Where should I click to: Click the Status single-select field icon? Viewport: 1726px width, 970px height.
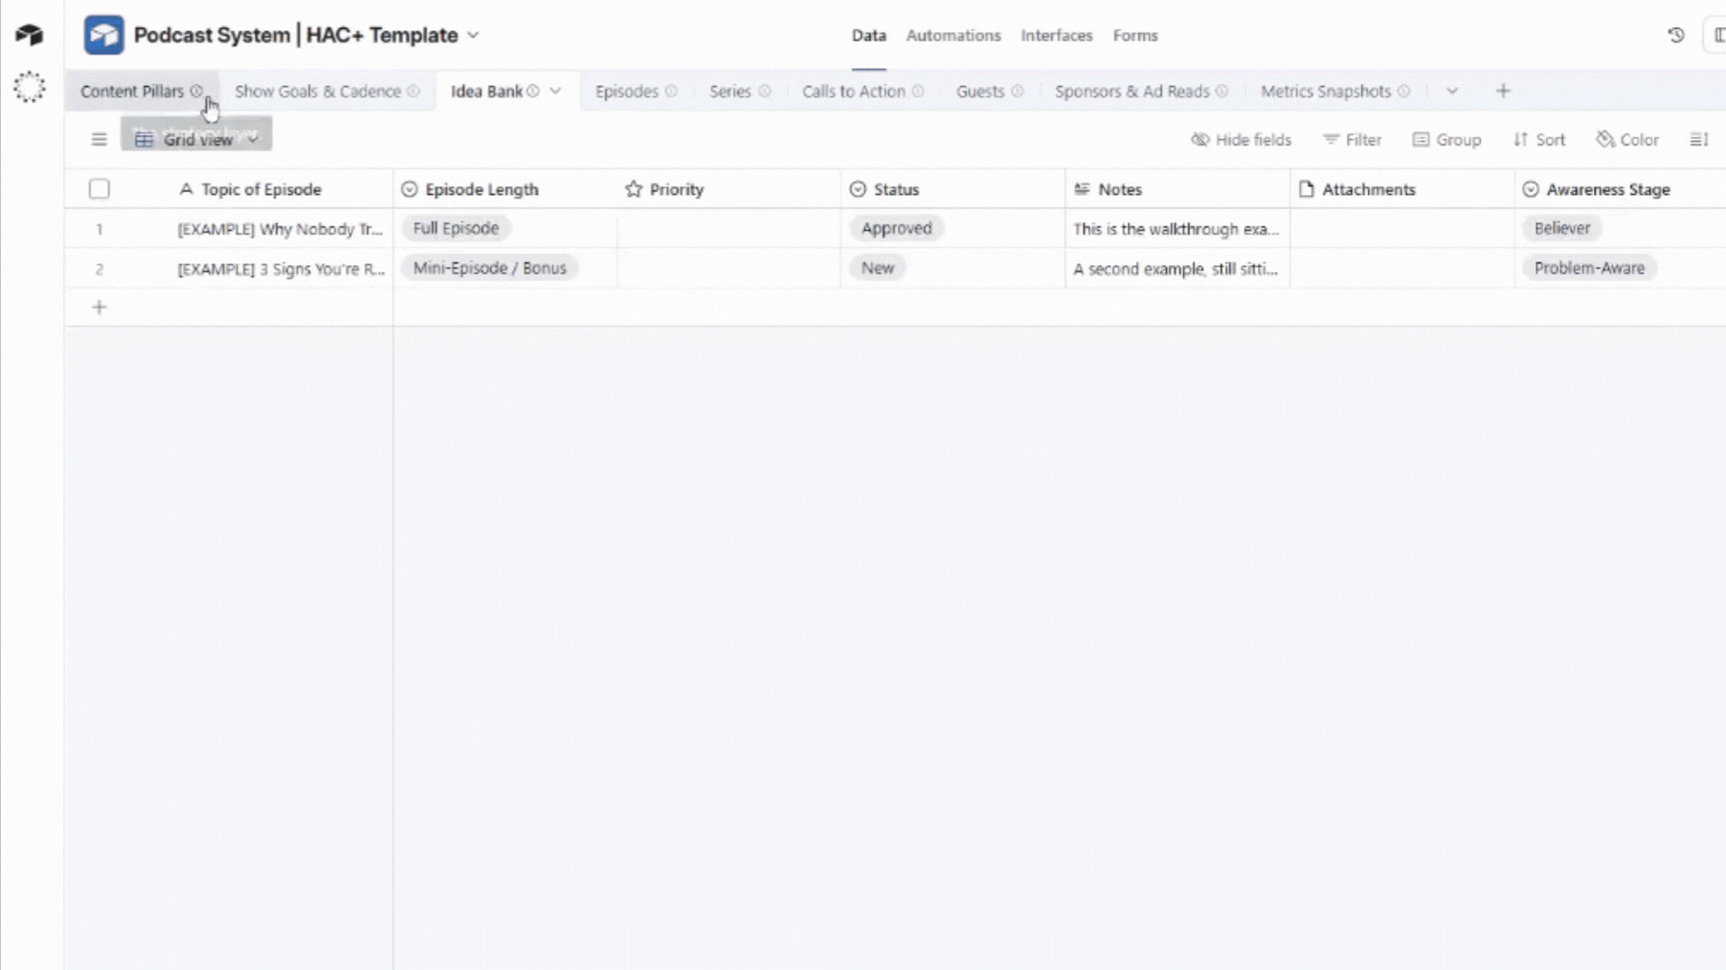[x=858, y=190]
